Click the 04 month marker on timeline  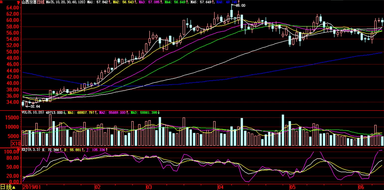(221, 187)
